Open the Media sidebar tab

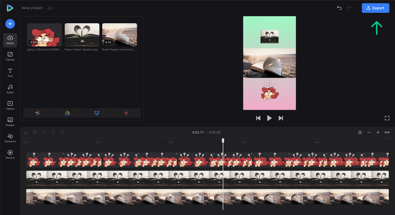10,40
